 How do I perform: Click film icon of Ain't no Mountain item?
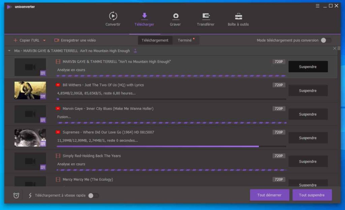pyautogui.click(x=58, y=62)
